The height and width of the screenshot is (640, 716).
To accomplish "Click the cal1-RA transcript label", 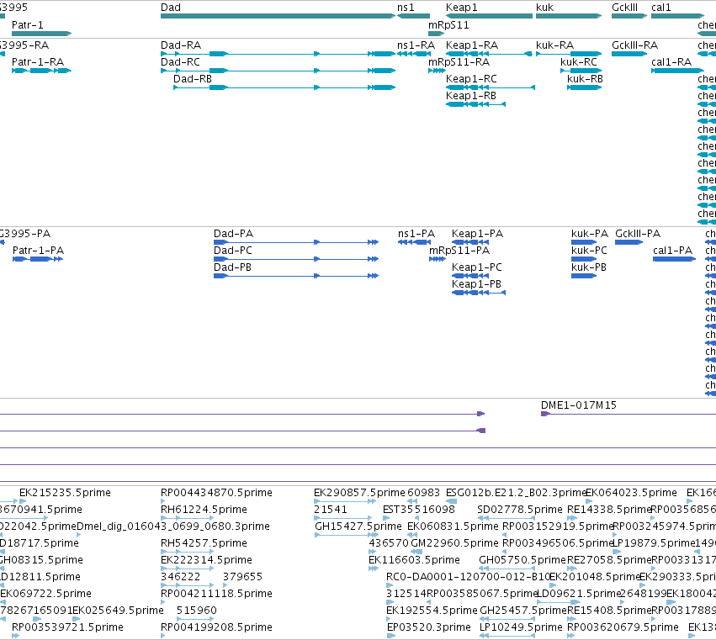I will coord(671,62).
